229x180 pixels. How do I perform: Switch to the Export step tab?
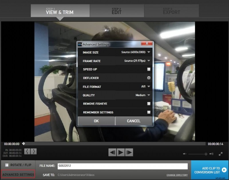pyautogui.click(x=171, y=11)
